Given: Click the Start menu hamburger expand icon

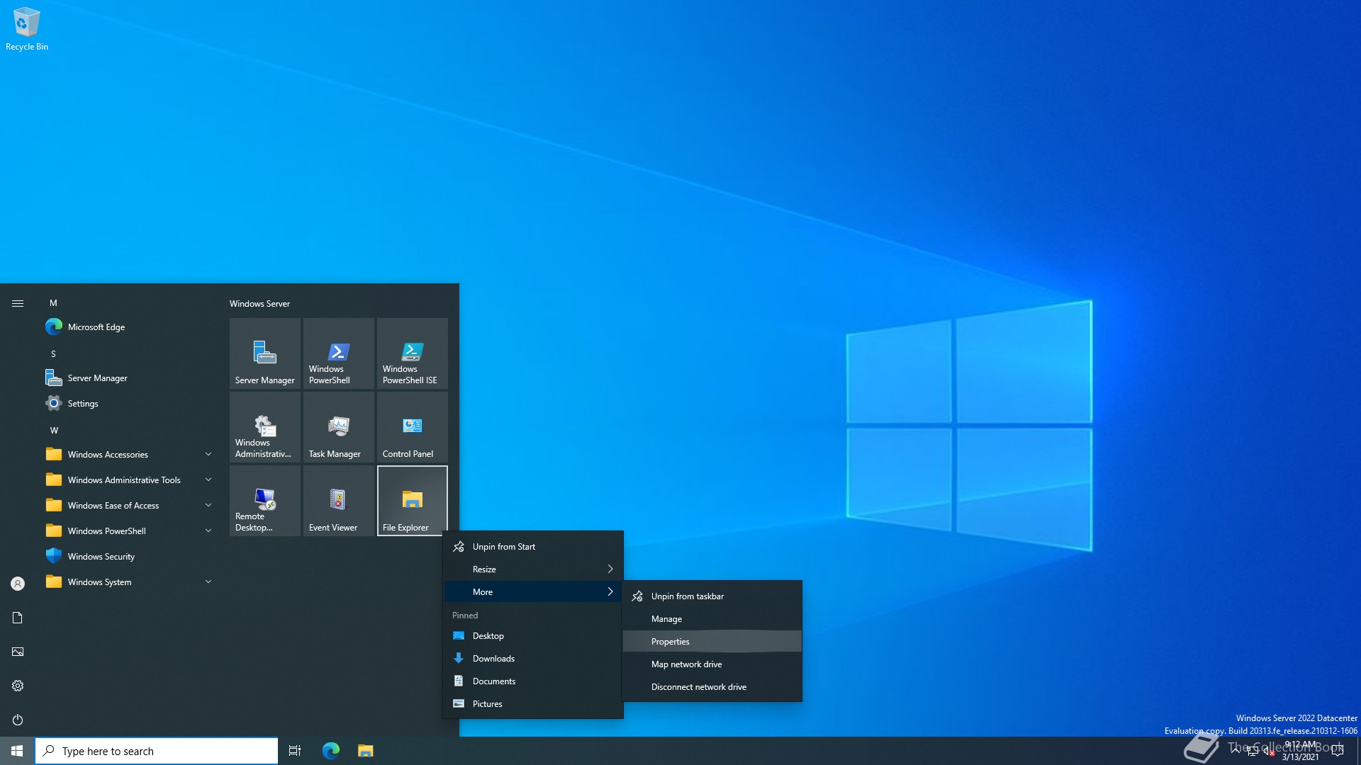Looking at the screenshot, I should coord(18,303).
